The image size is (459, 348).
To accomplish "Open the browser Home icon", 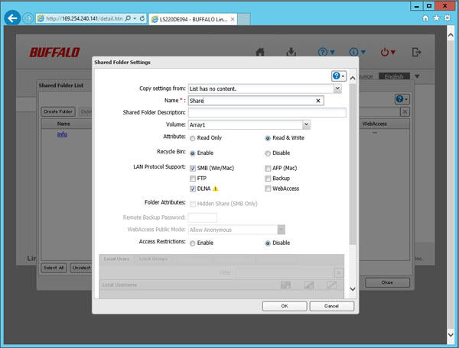I will tap(425, 18).
